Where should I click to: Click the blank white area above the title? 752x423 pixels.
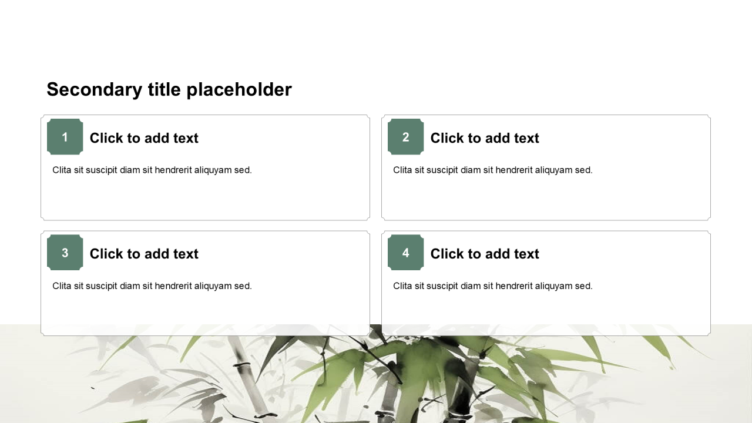pyautogui.click(x=376, y=35)
